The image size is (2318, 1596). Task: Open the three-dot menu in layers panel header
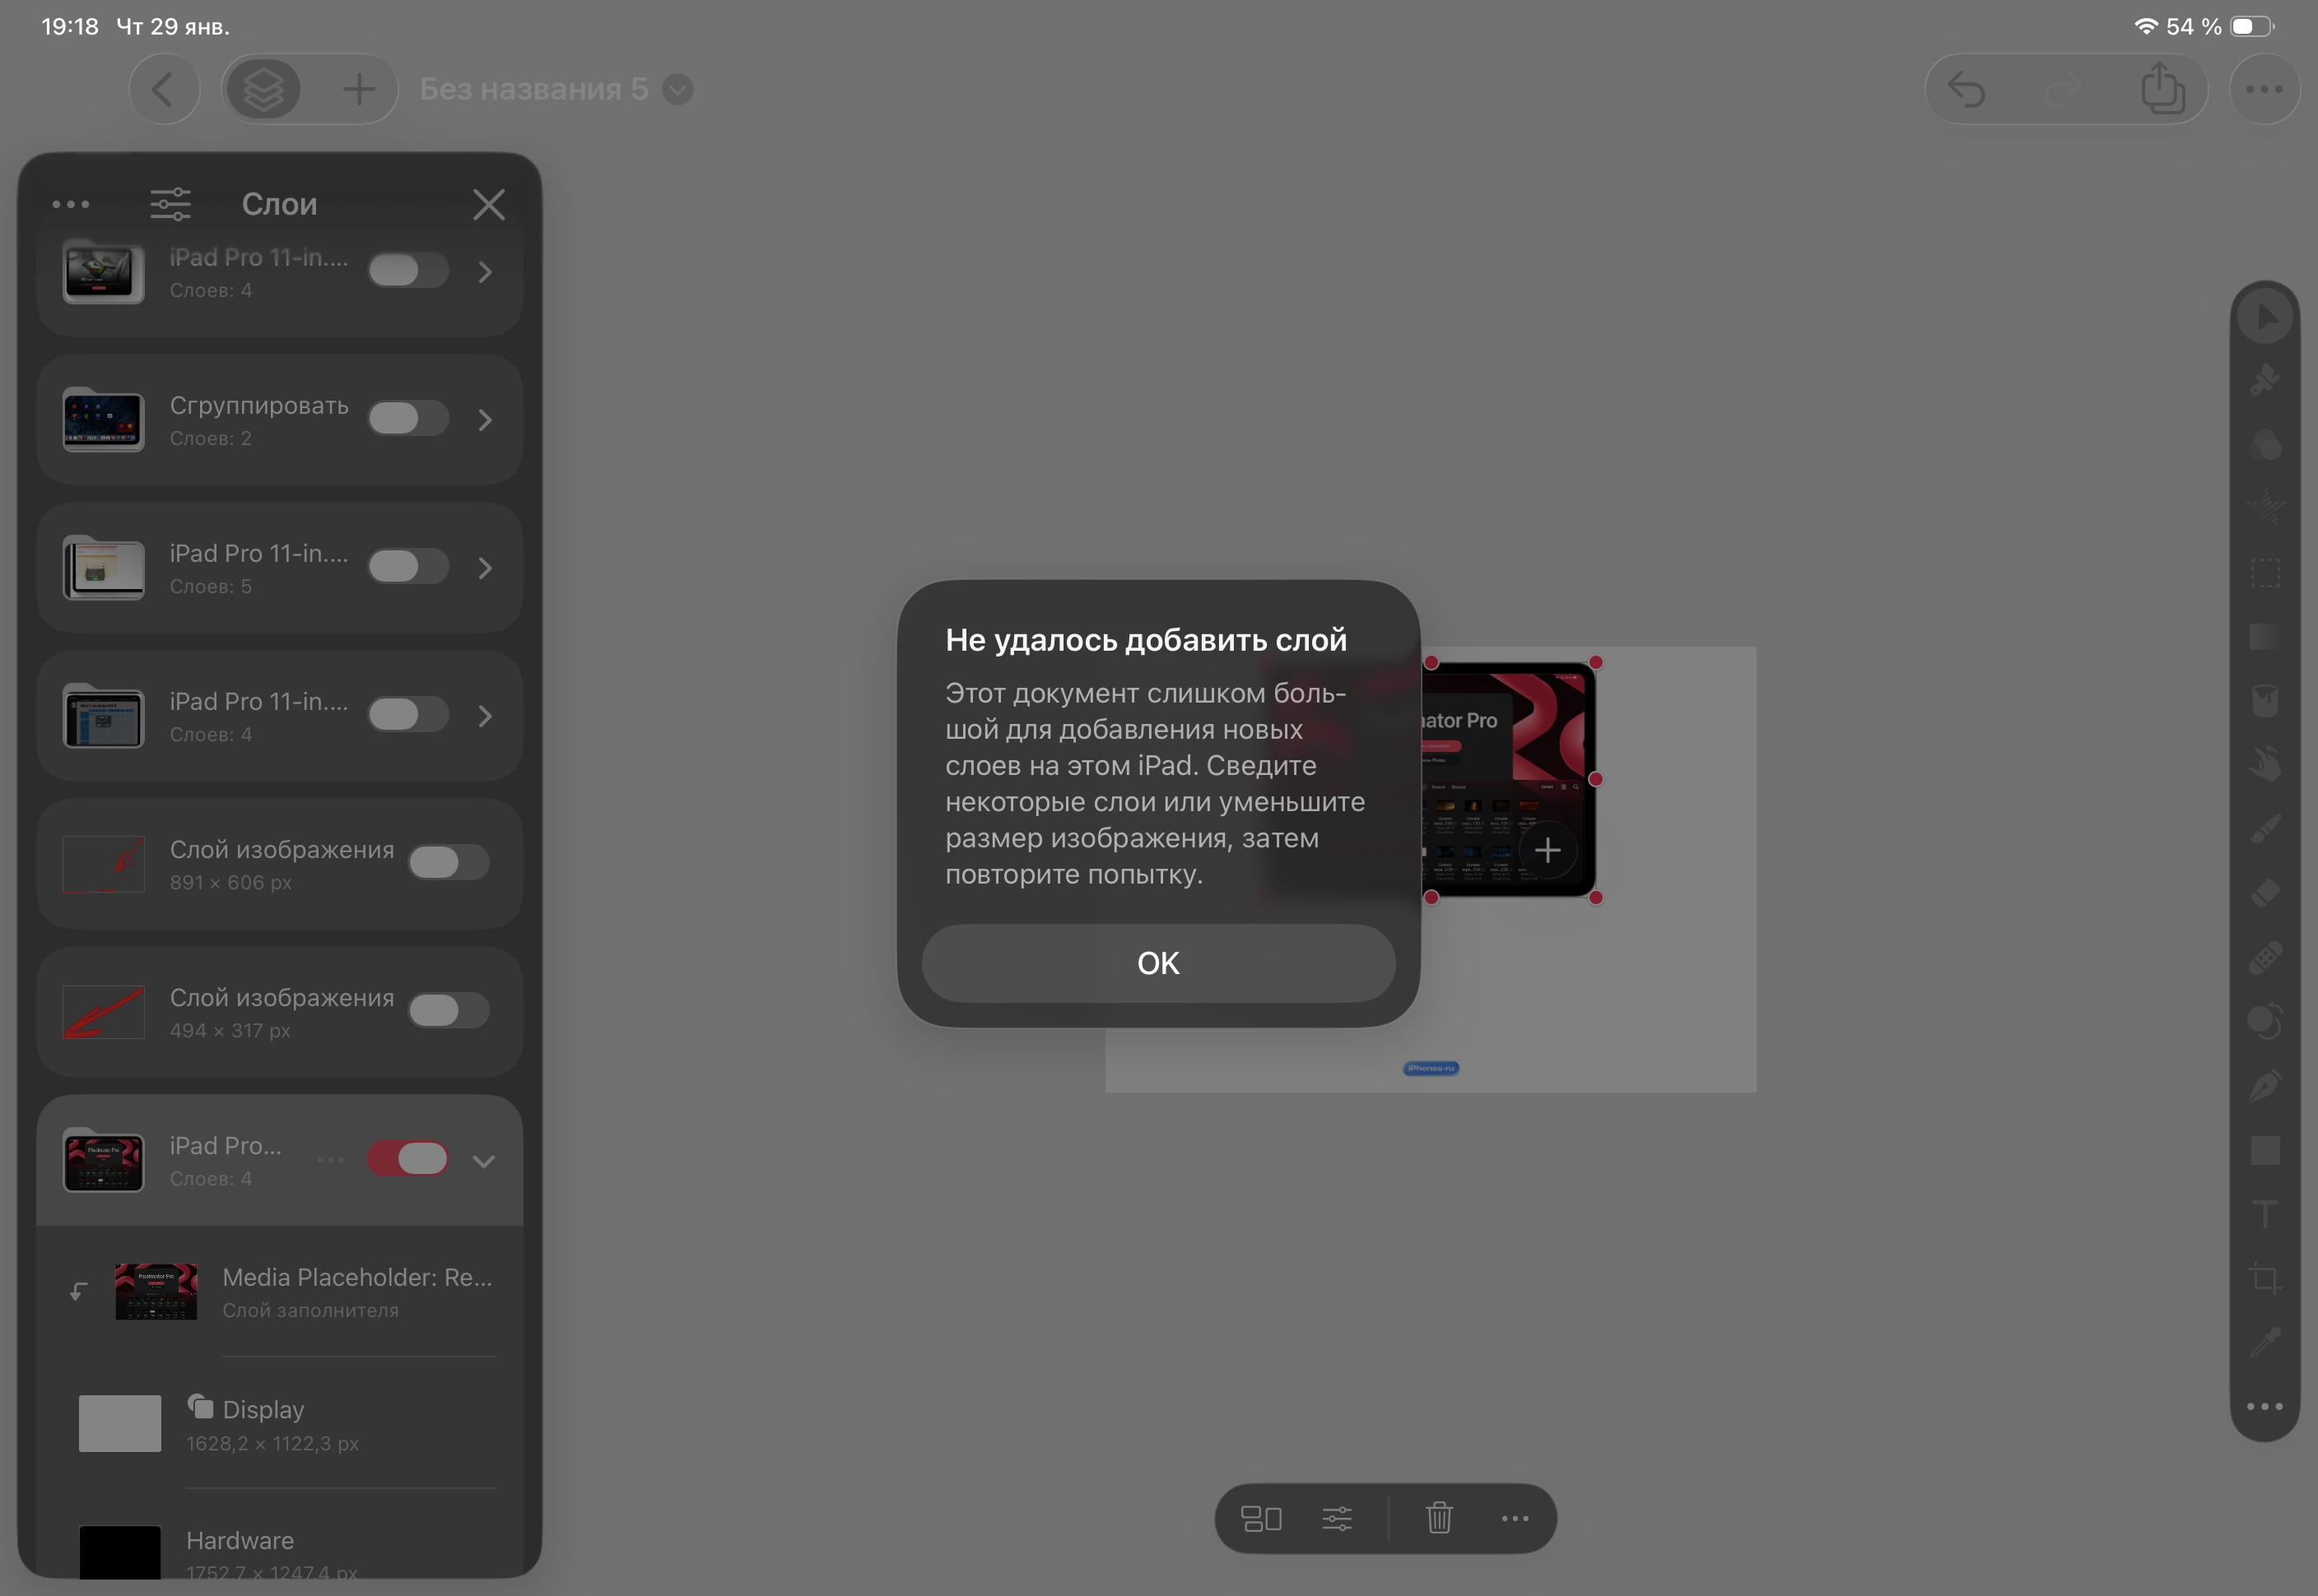(70, 204)
